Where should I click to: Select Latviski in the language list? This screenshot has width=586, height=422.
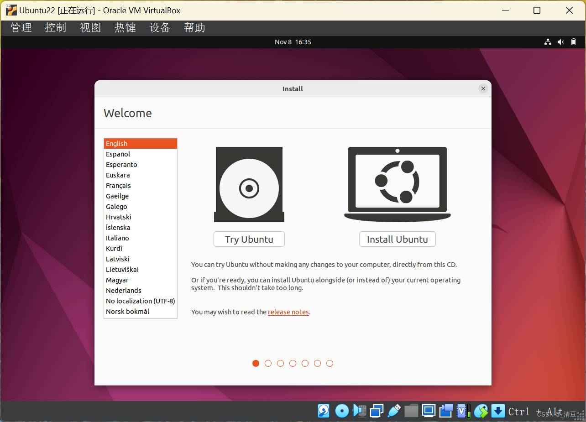pyautogui.click(x=141, y=259)
